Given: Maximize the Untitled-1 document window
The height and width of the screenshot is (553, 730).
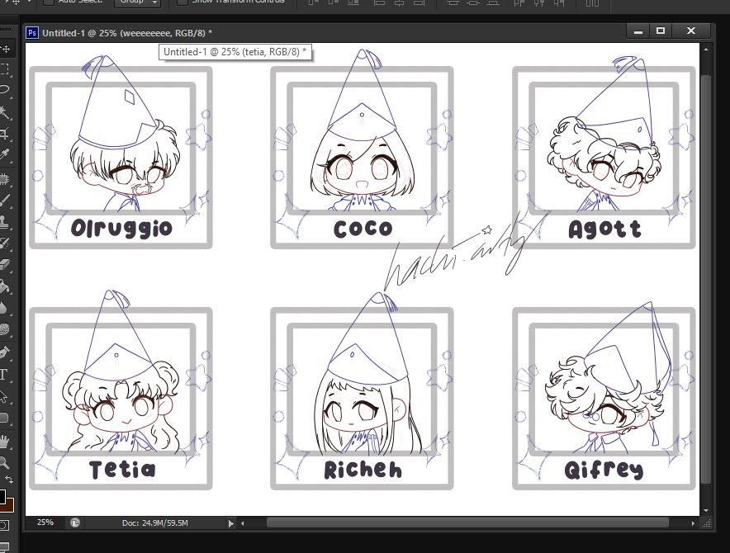Looking at the screenshot, I should (x=661, y=31).
